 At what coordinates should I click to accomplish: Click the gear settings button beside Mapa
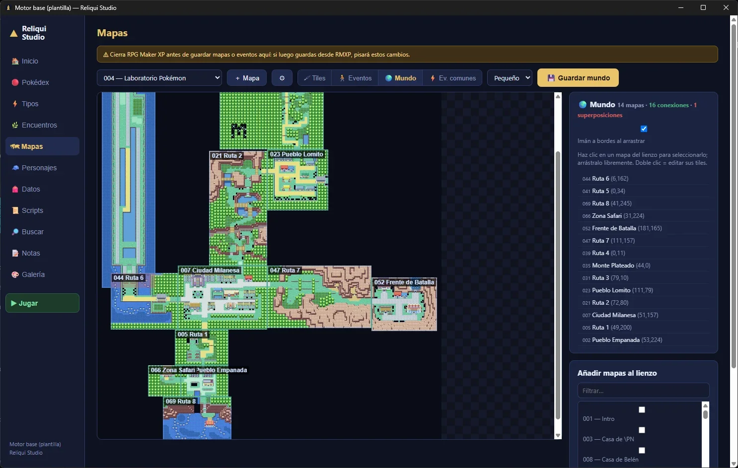point(282,78)
